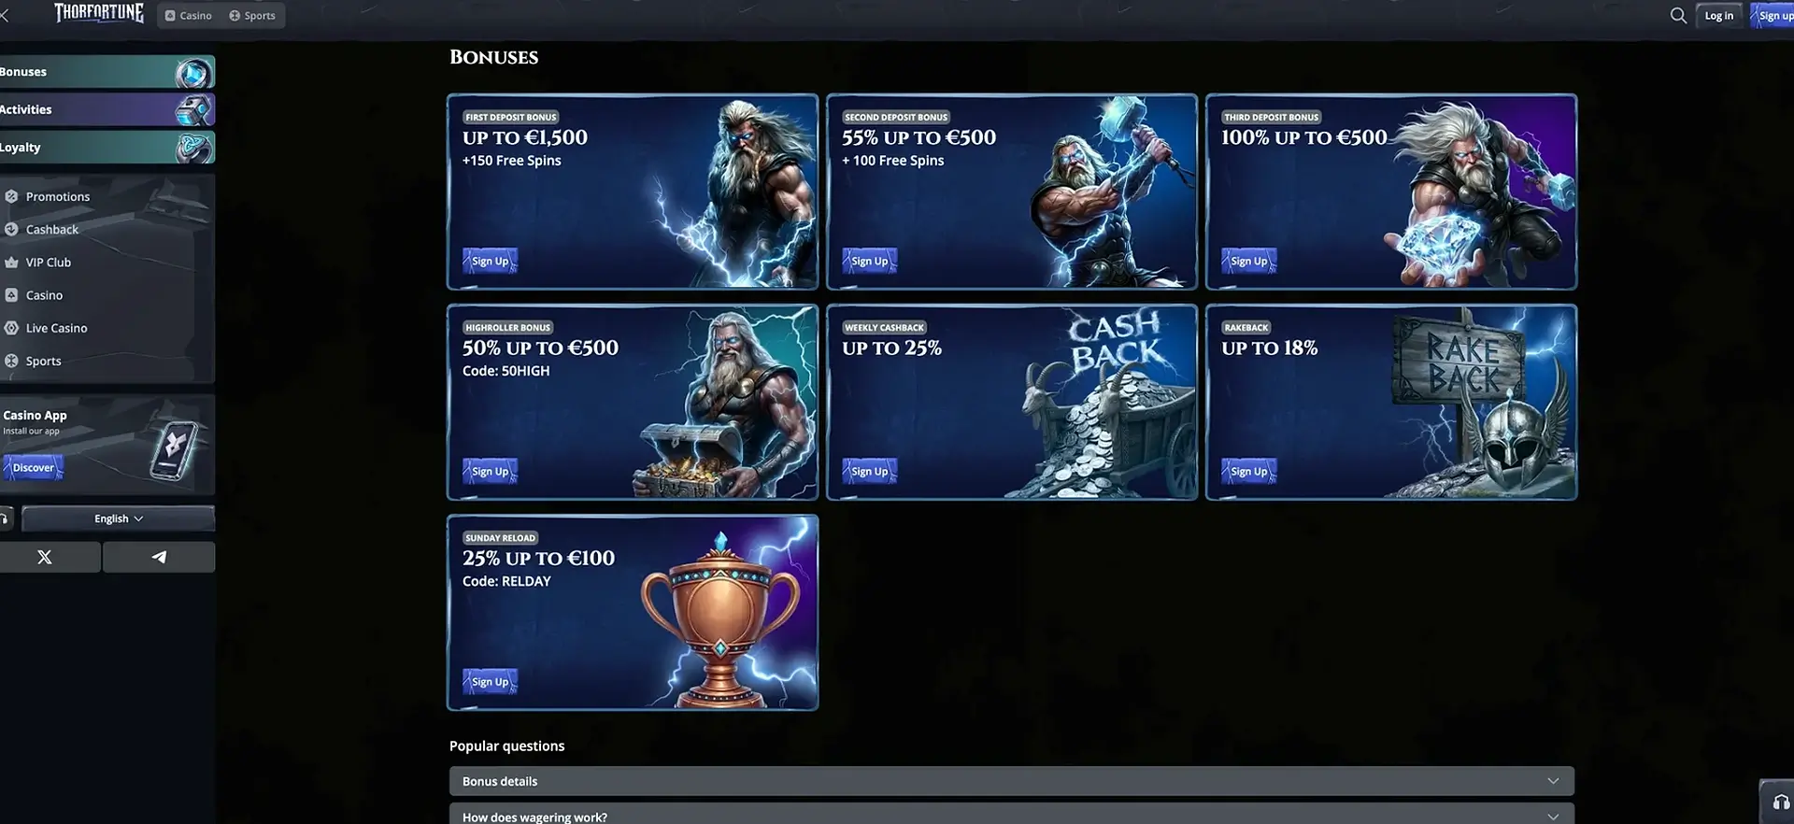This screenshot has width=1794, height=824.
Task: Open the Bonuses sidebar section
Action: [x=107, y=72]
